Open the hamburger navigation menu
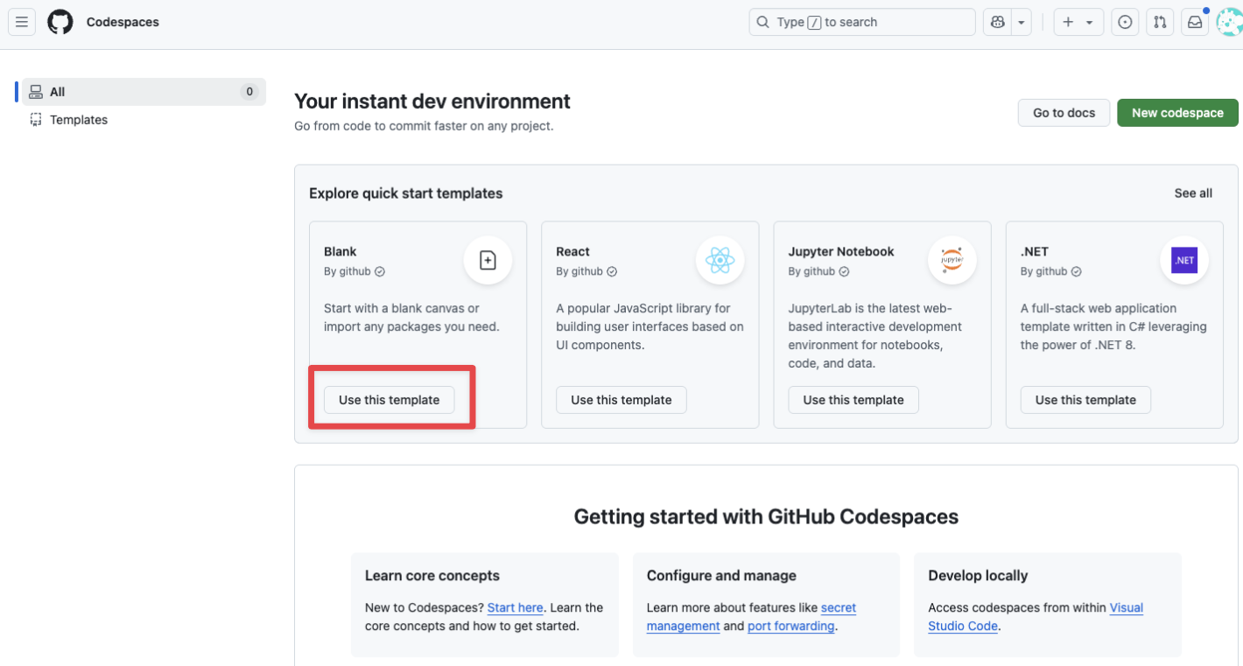 click(22, 22)
